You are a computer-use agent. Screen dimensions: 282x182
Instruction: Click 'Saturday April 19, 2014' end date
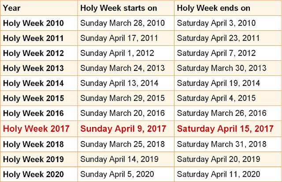click(219, 83)
